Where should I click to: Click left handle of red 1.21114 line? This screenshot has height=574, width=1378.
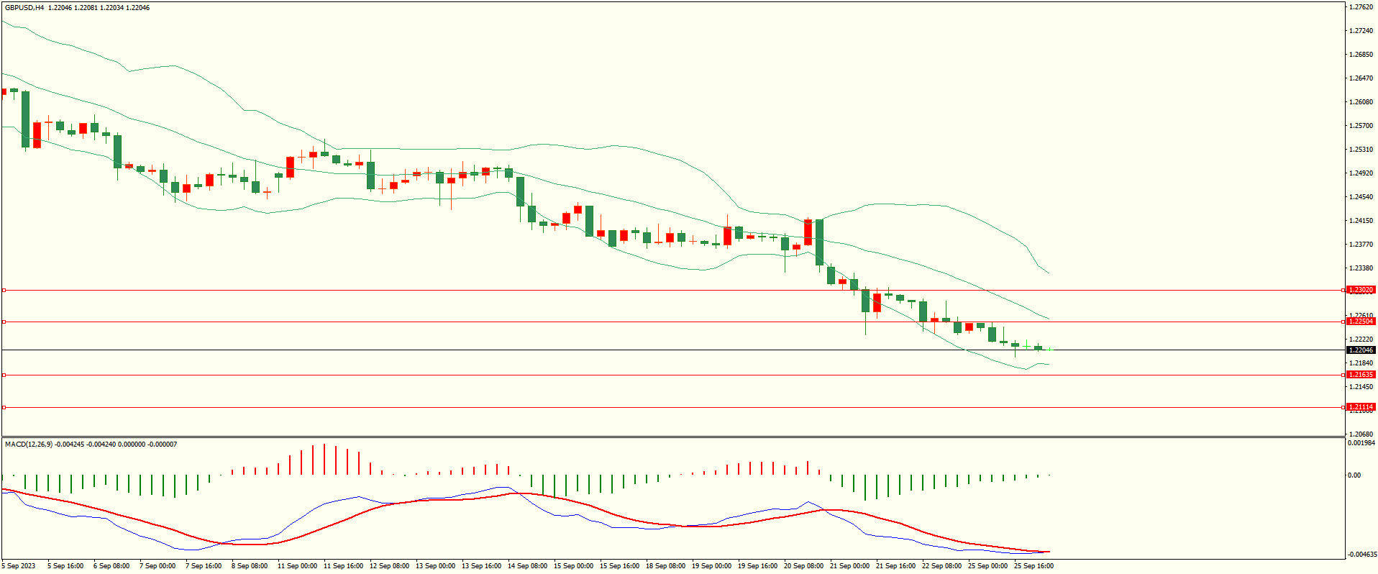pos(4,407)
